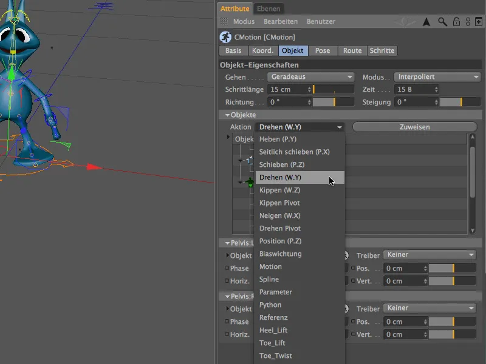Open the magnifier search icon

tap(442, 22)
